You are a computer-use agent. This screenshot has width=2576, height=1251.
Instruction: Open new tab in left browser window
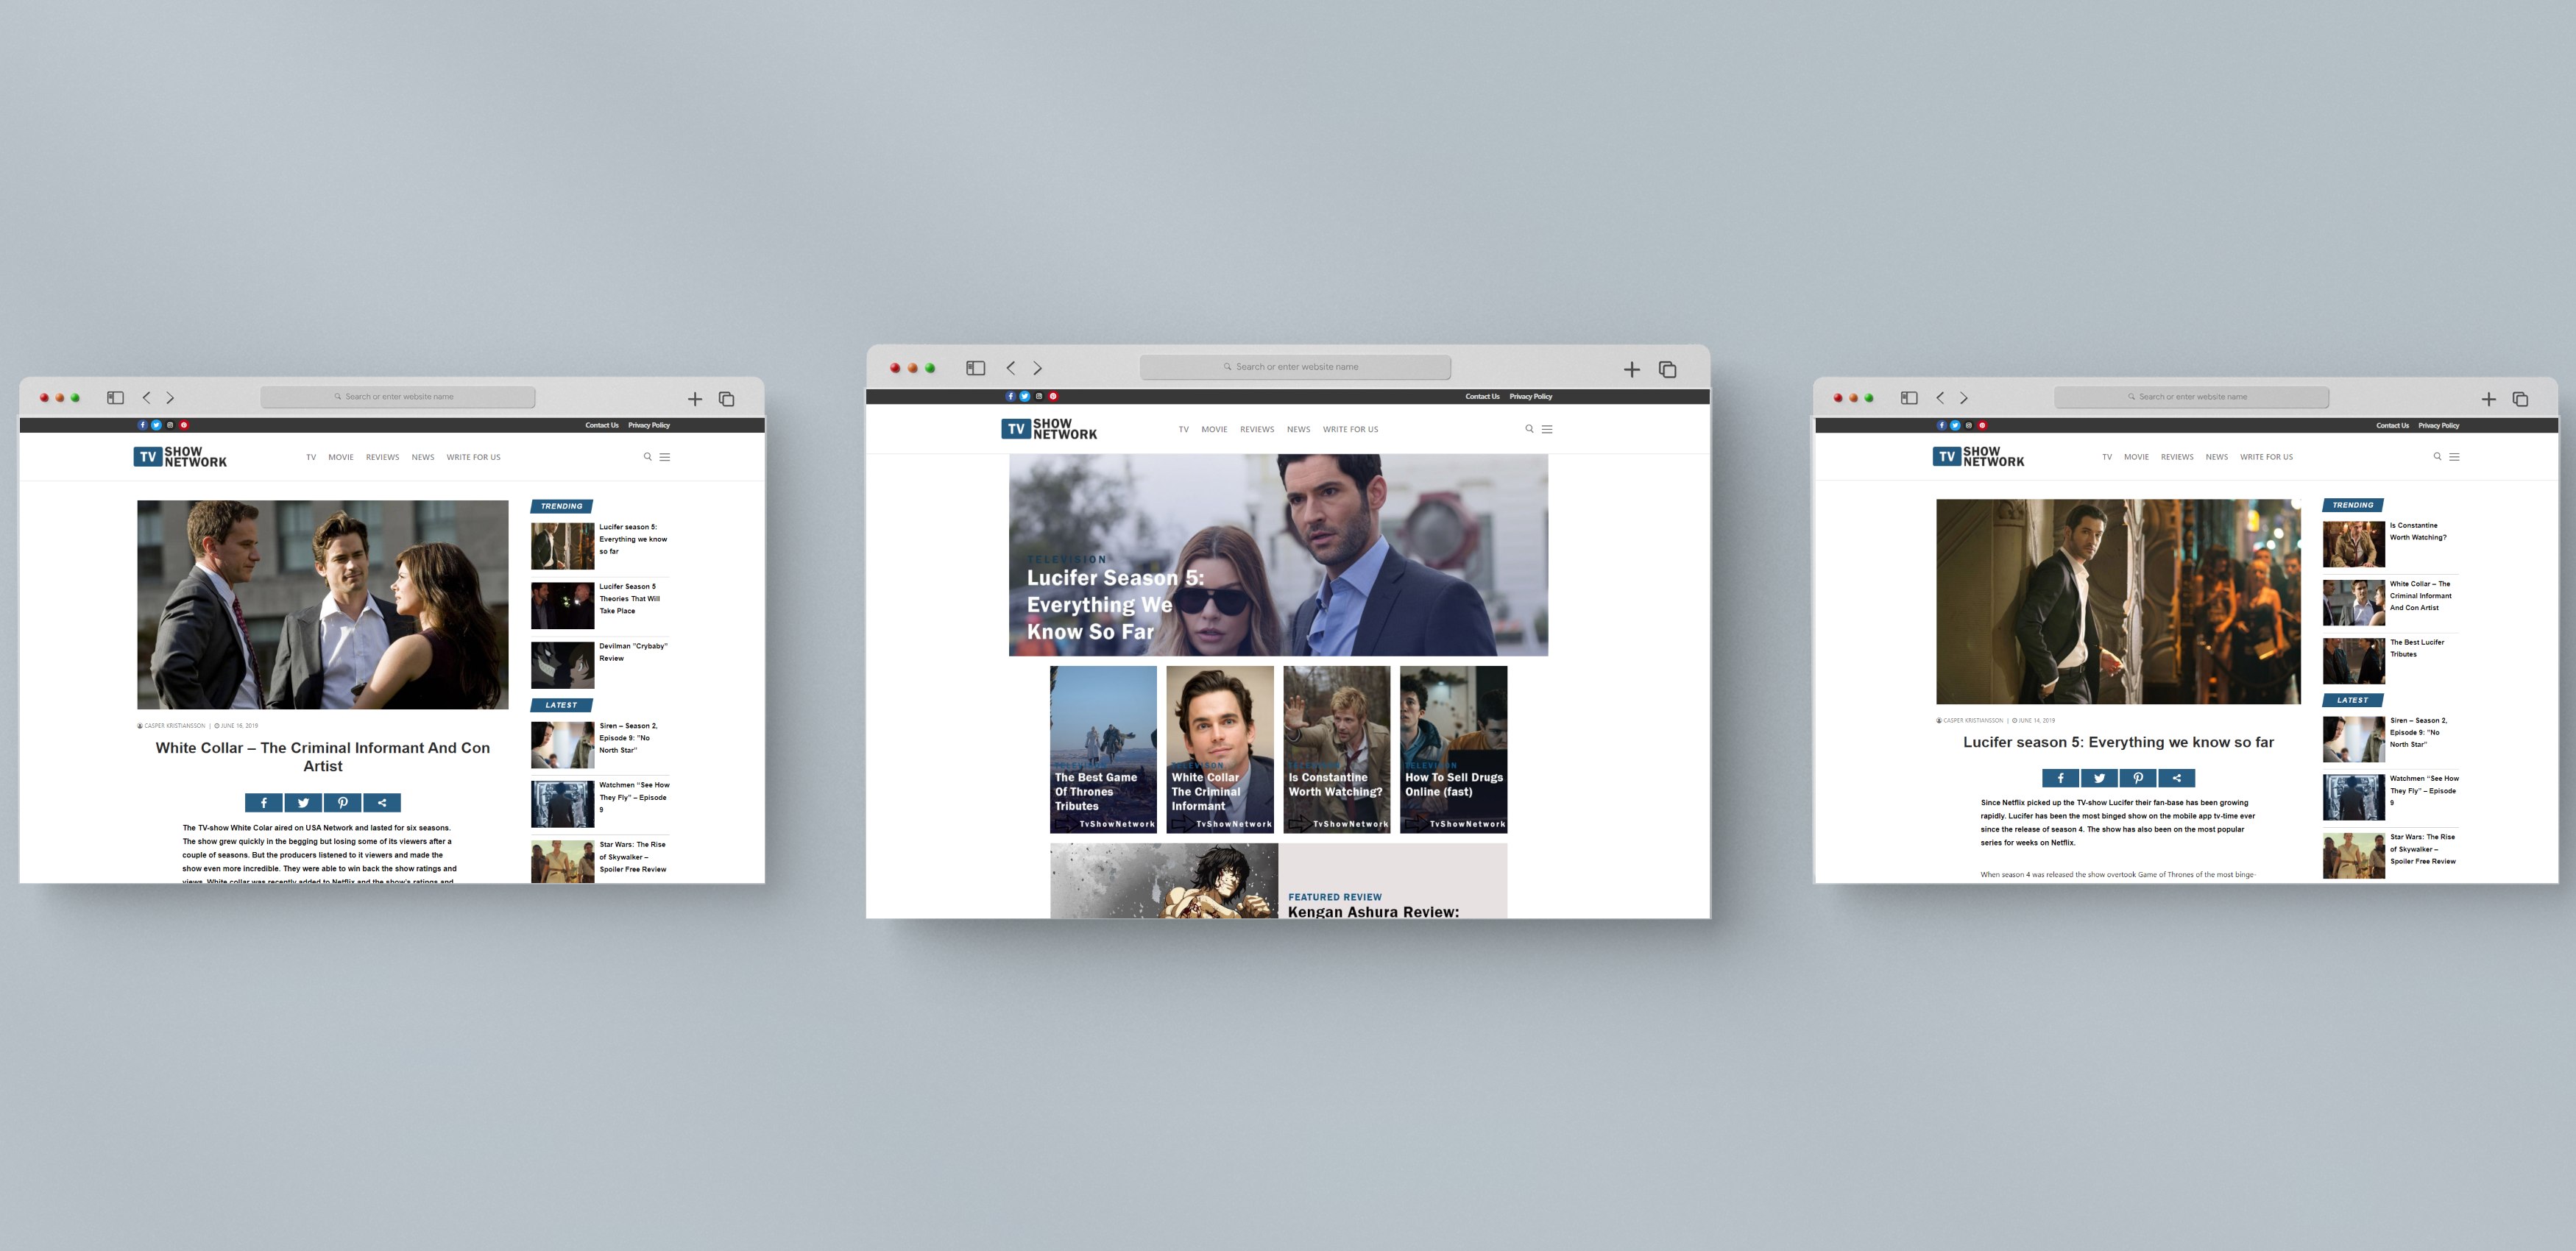point(695,399)
